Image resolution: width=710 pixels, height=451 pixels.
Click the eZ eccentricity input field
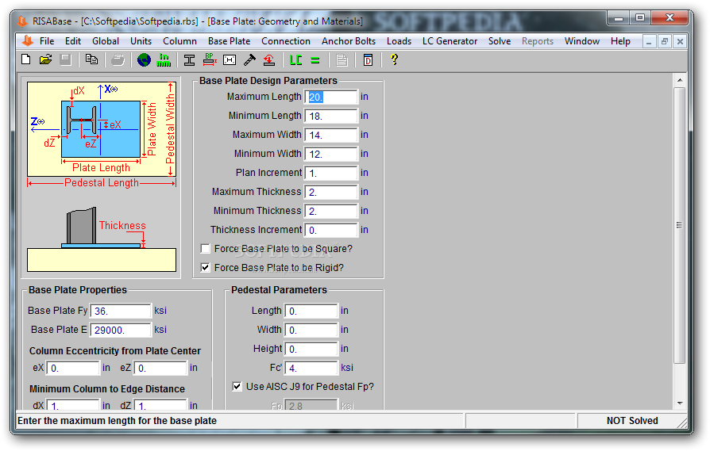coord(160,368)
